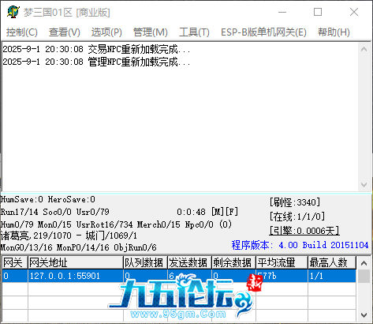
Task: Click the [刷怪:3340] status text
Action: click(295, 202)
